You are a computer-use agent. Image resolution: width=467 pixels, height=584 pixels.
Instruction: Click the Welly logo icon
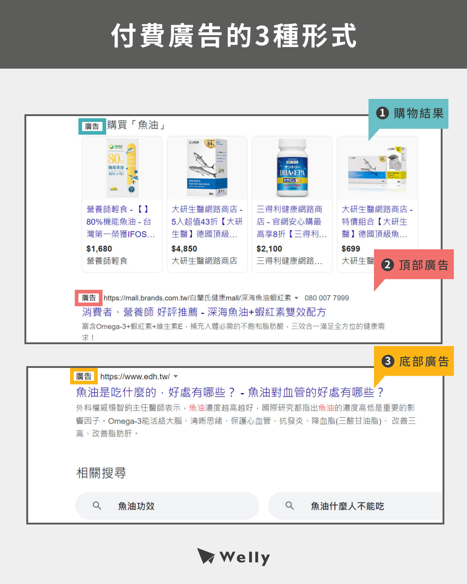[x=206, y=556]
